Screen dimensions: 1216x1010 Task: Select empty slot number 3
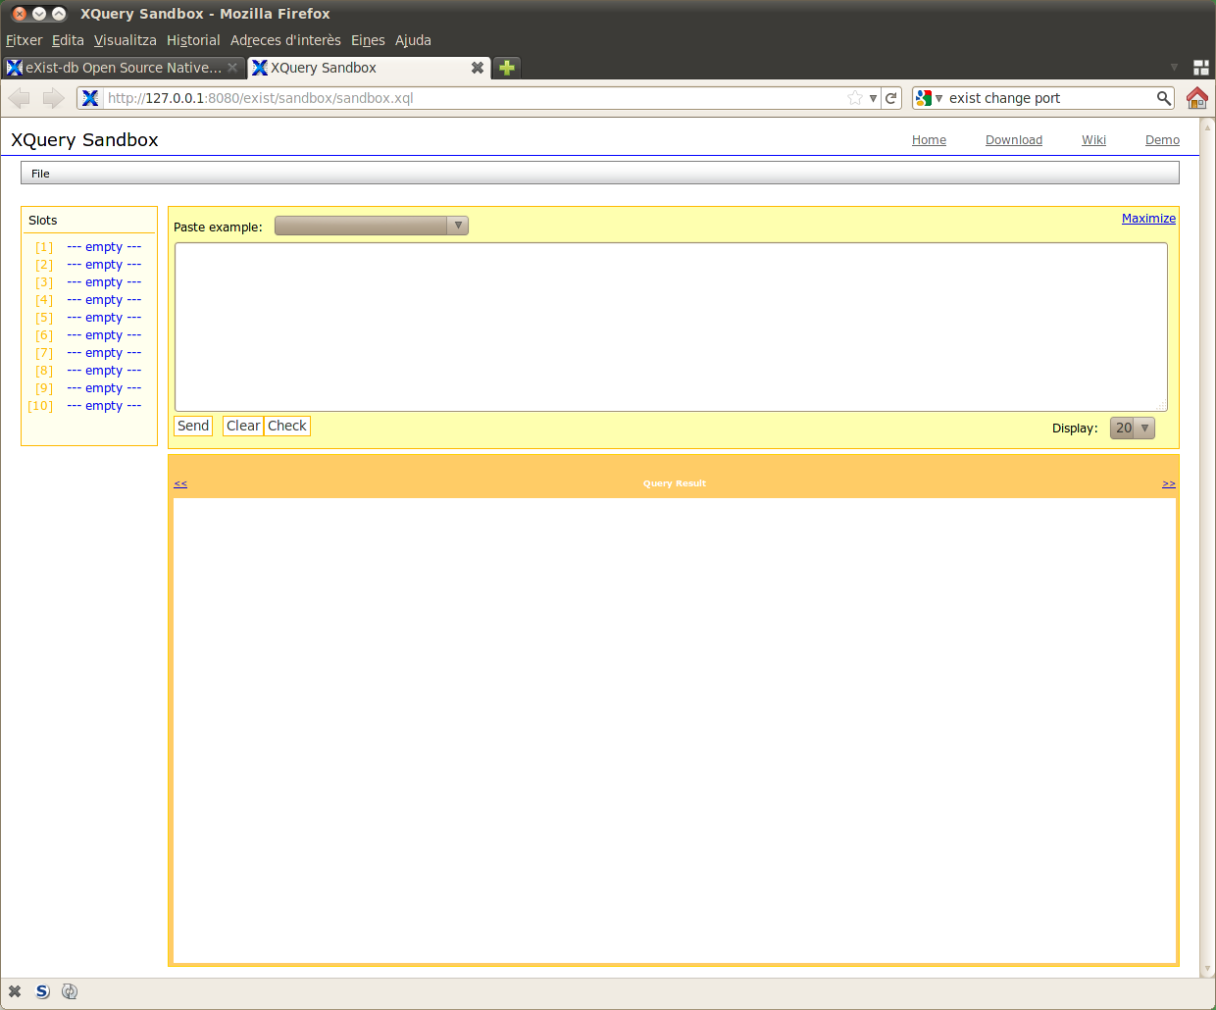(x=103, y=282)
